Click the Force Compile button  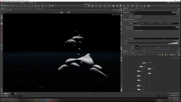[137, 25]
